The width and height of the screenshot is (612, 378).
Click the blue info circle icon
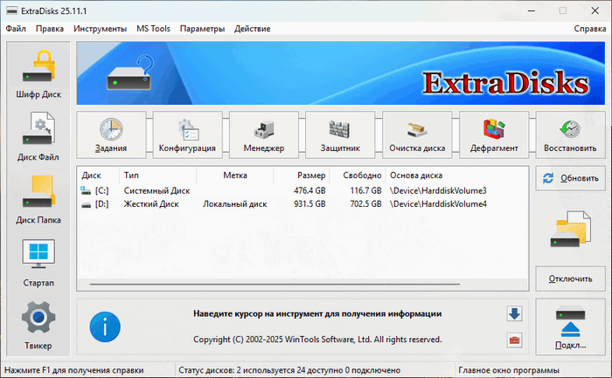[x=105, y=327]
